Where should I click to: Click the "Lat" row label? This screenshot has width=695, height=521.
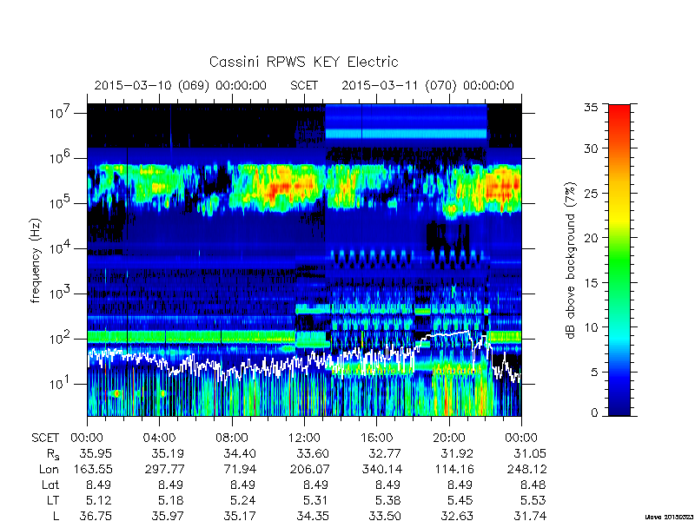point(50,485)
